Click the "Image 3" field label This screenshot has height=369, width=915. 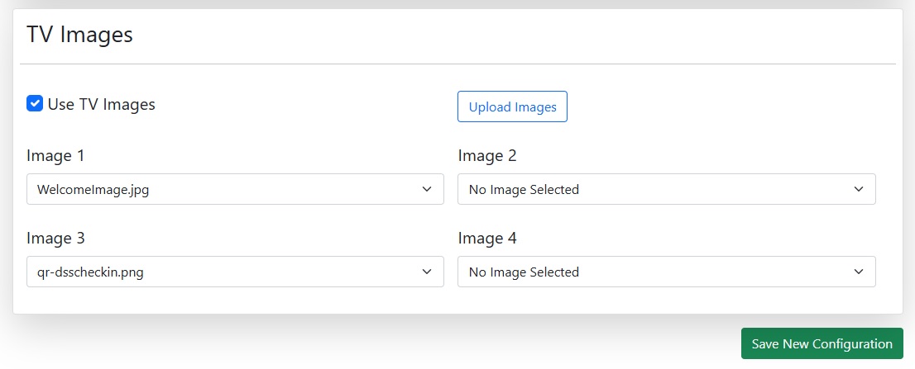pos(55,239)
